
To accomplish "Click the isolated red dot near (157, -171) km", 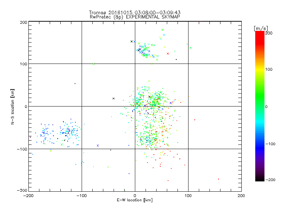I will tap(218, 179).
